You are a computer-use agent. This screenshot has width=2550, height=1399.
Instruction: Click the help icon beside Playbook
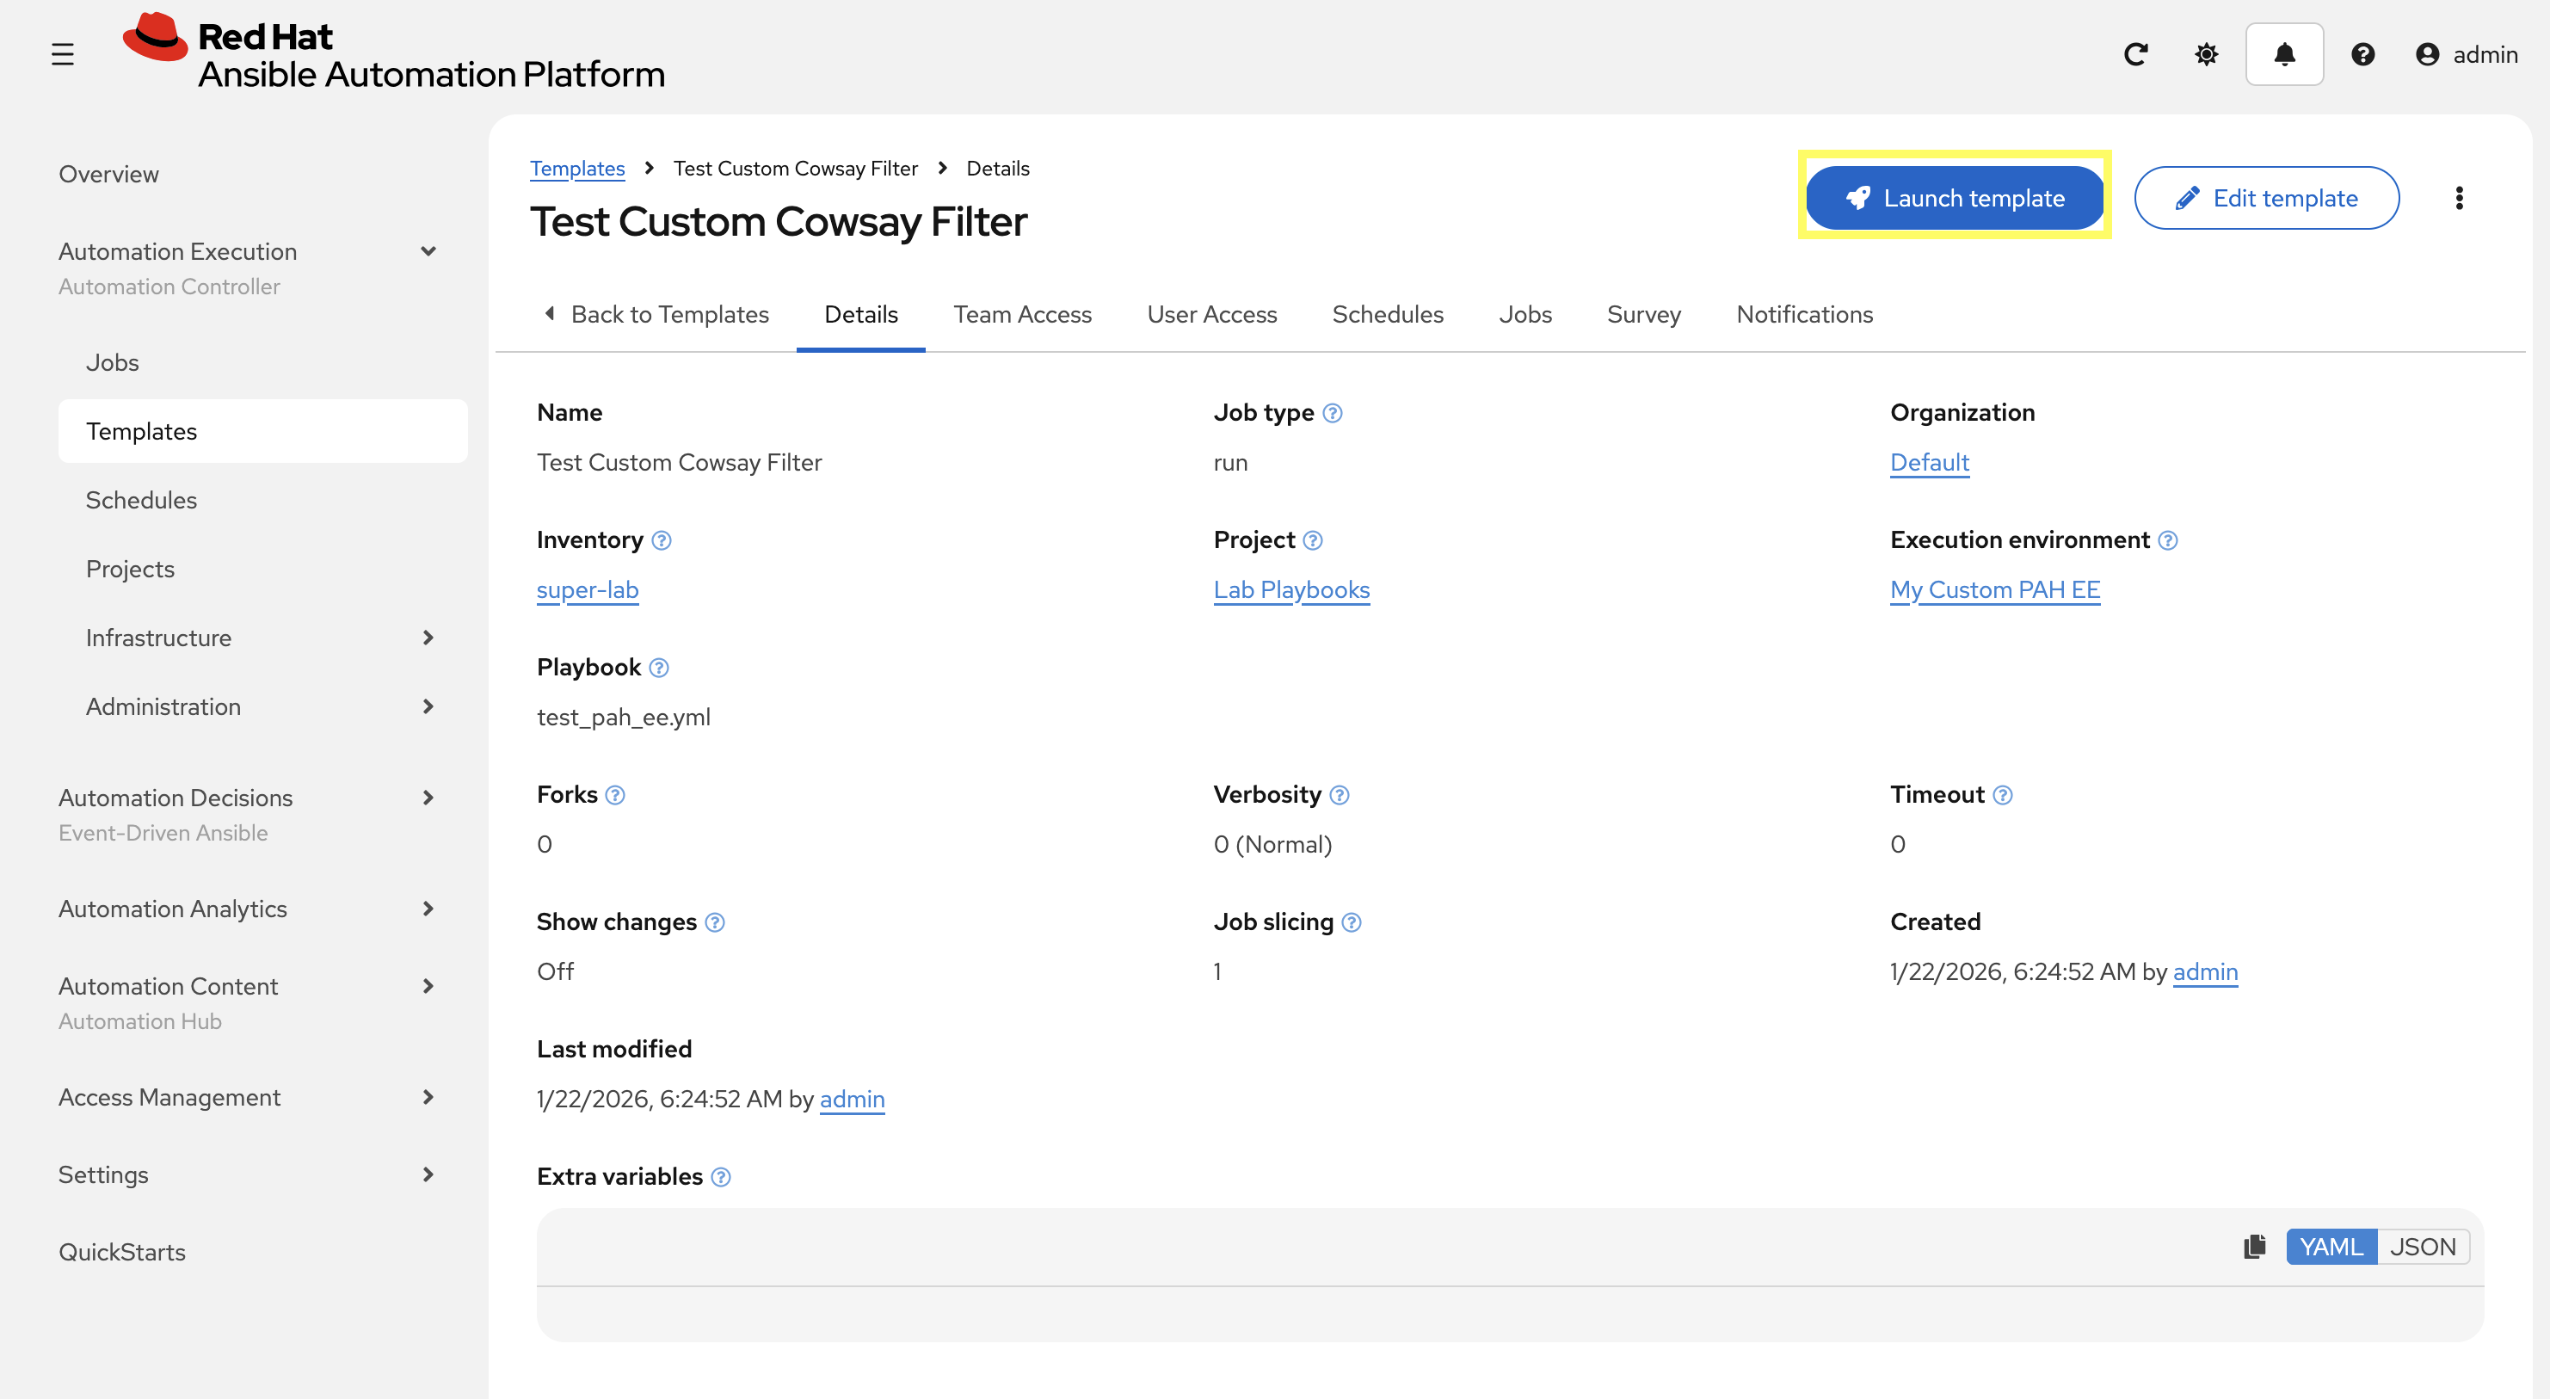click(x=659, y=668)
